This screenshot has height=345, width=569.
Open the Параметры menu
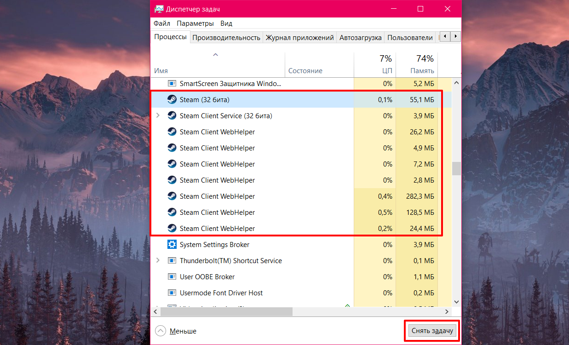(x=195, y=23)
